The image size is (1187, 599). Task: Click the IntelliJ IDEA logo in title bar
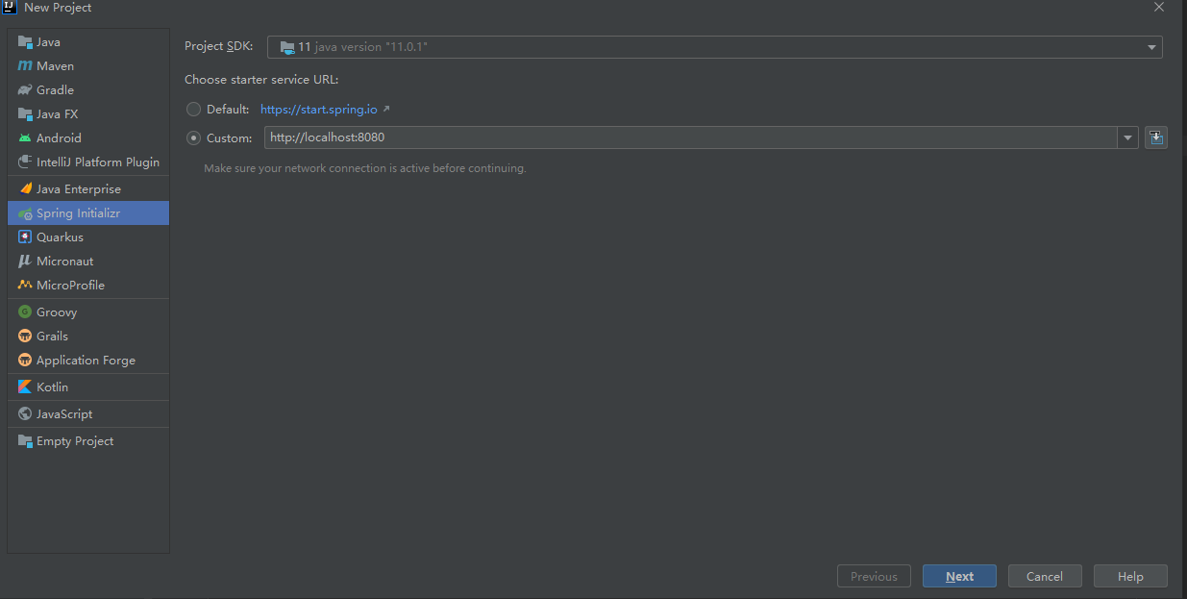9,7
